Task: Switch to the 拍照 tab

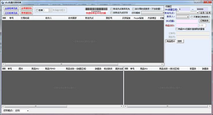Action: click(x=180, y=41)
